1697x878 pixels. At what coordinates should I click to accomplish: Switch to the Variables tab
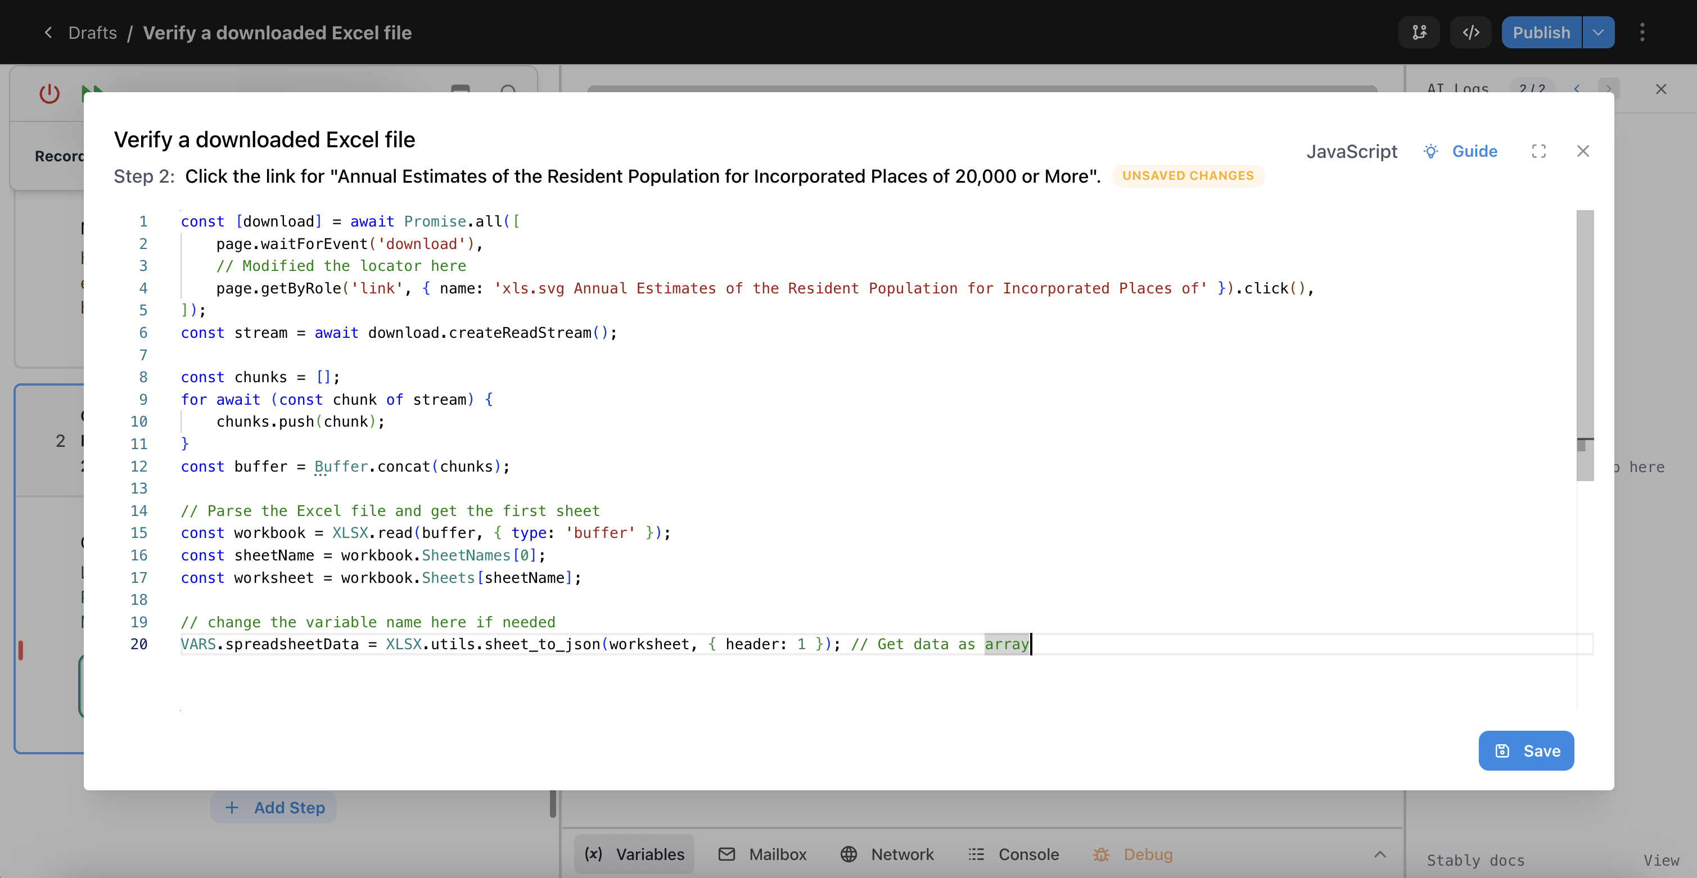634,854
